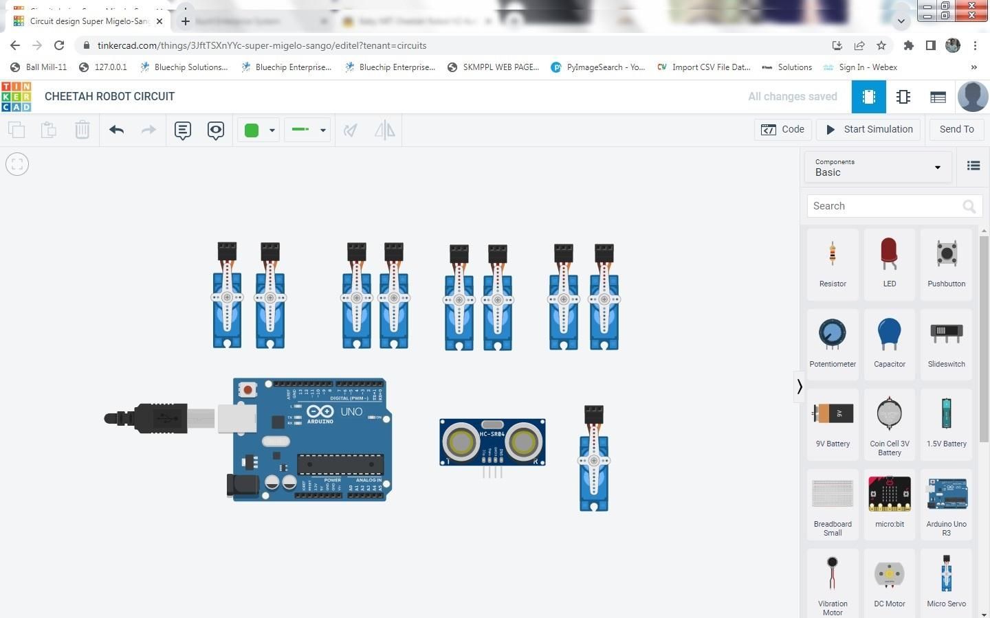Select the green color swatch
Image resolution: width=990 pixels, height=618 pixels.
[252, 130]
